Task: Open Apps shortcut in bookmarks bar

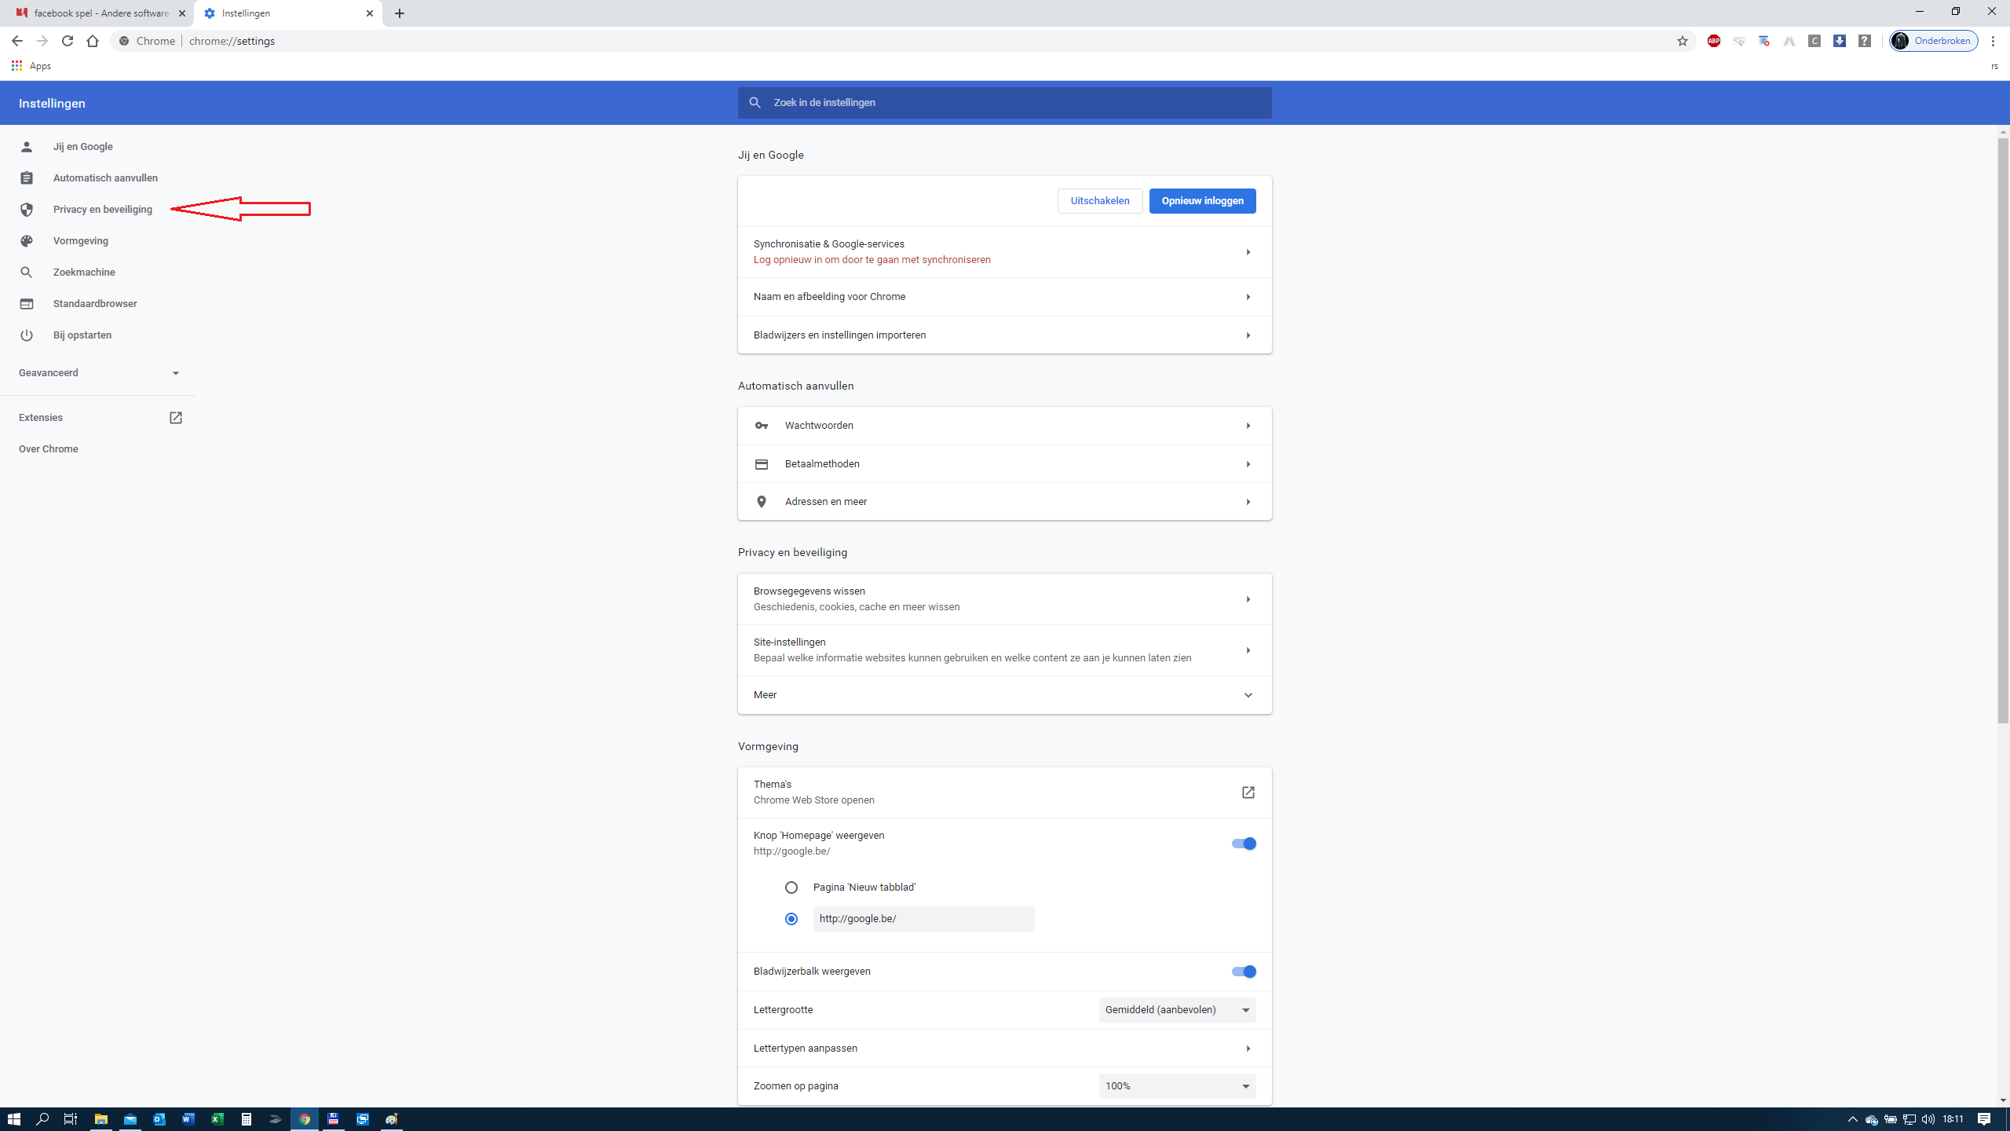Action: pyautogui.click(x=31, y=66)
